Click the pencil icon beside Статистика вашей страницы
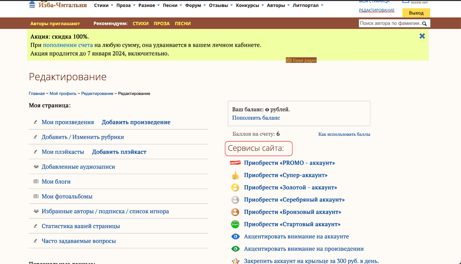Screen dimensions: 461x264 click(35, 226)
